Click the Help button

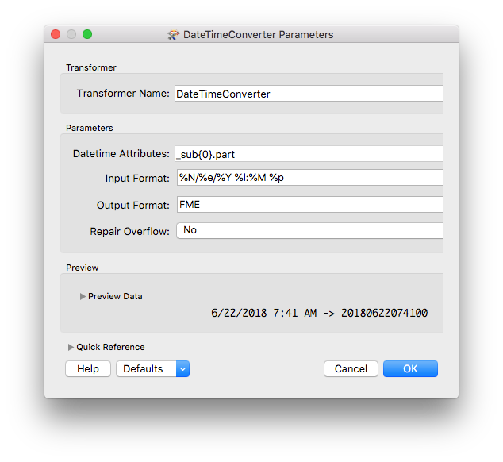point(88,368)
